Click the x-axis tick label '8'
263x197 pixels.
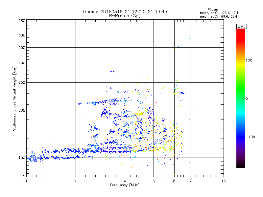[x=174, y=181]
